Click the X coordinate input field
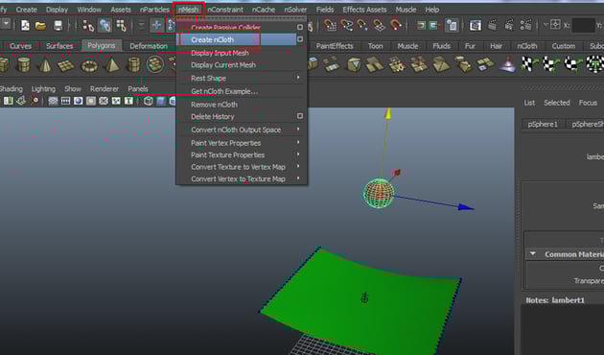 (x=584, y=26)
